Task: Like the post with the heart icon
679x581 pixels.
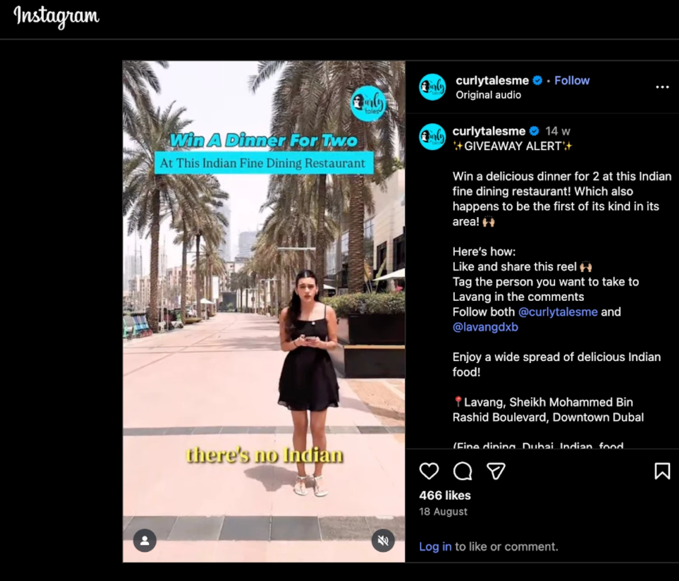Action: pos(429,471)
